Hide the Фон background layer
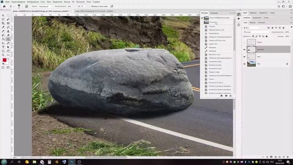 244,64
